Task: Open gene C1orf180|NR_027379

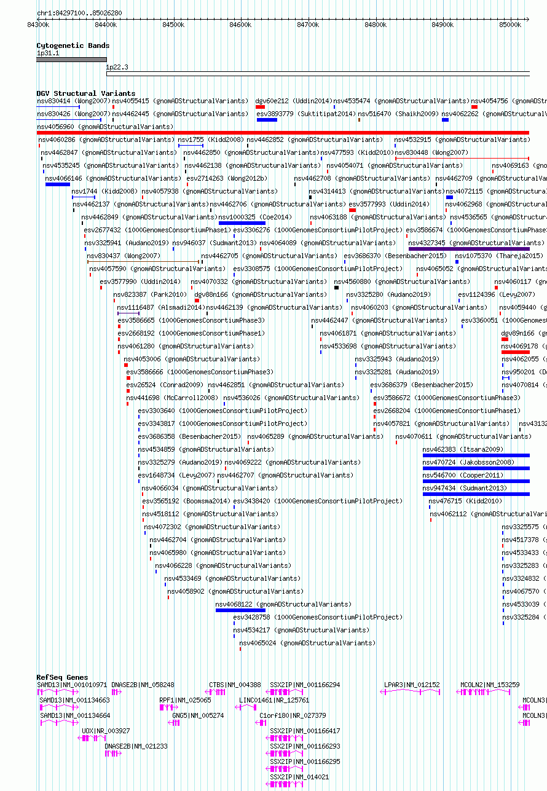Action: coord(293,715)
